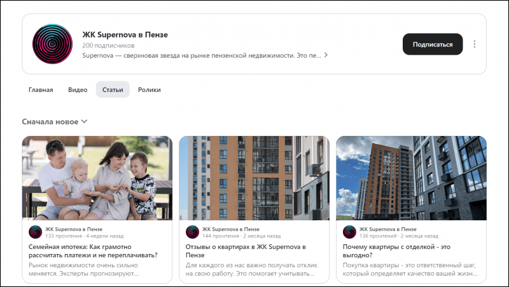Open article 'Семейная ипотека' headline

click(x=93, y=250)
